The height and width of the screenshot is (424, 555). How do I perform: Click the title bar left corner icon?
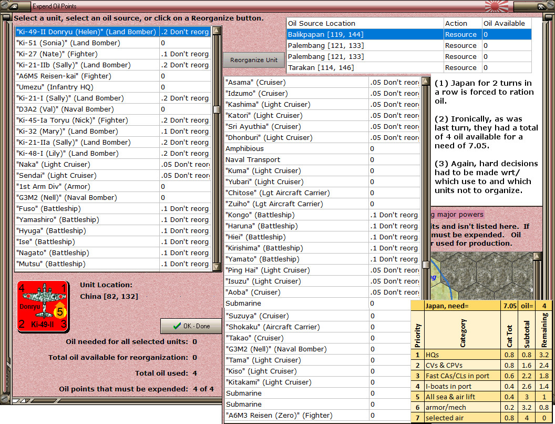pyautogui.click(x=13, y=6)
